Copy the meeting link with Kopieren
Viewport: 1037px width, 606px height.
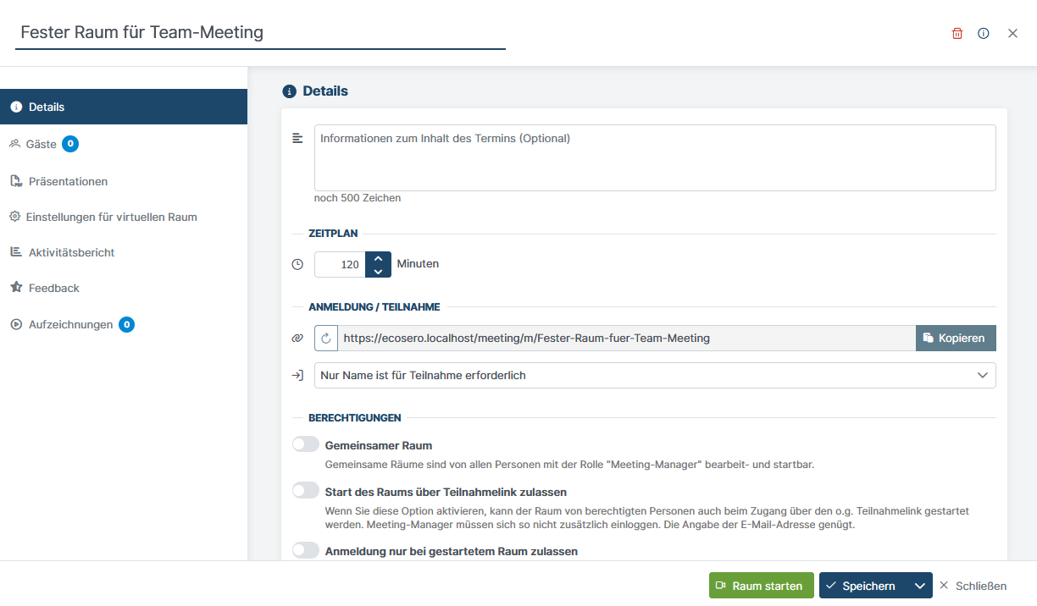(x=956, y=338)
